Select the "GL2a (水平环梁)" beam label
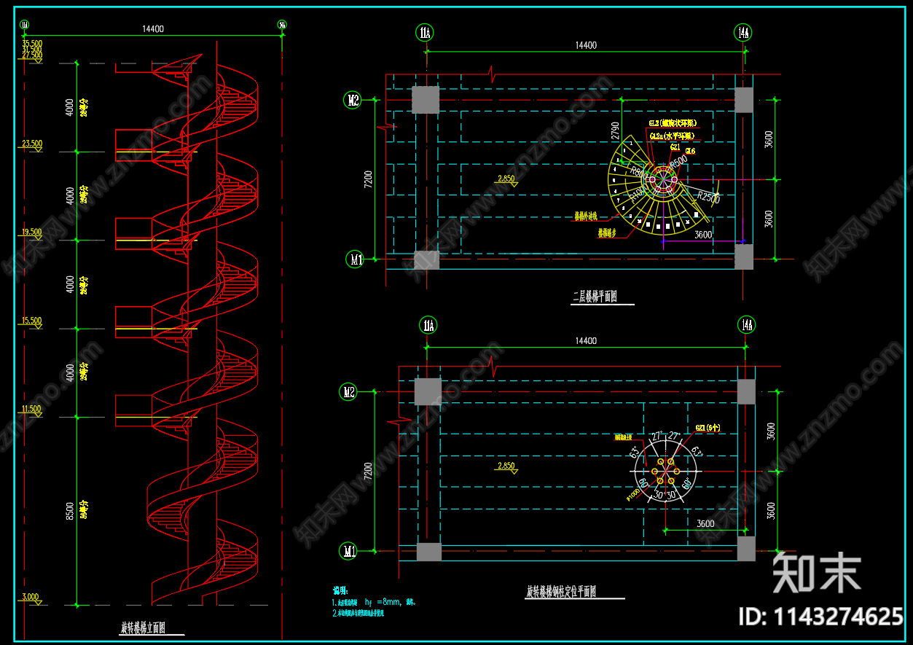Screen dimensions: 913x645 tap(671, 136)
